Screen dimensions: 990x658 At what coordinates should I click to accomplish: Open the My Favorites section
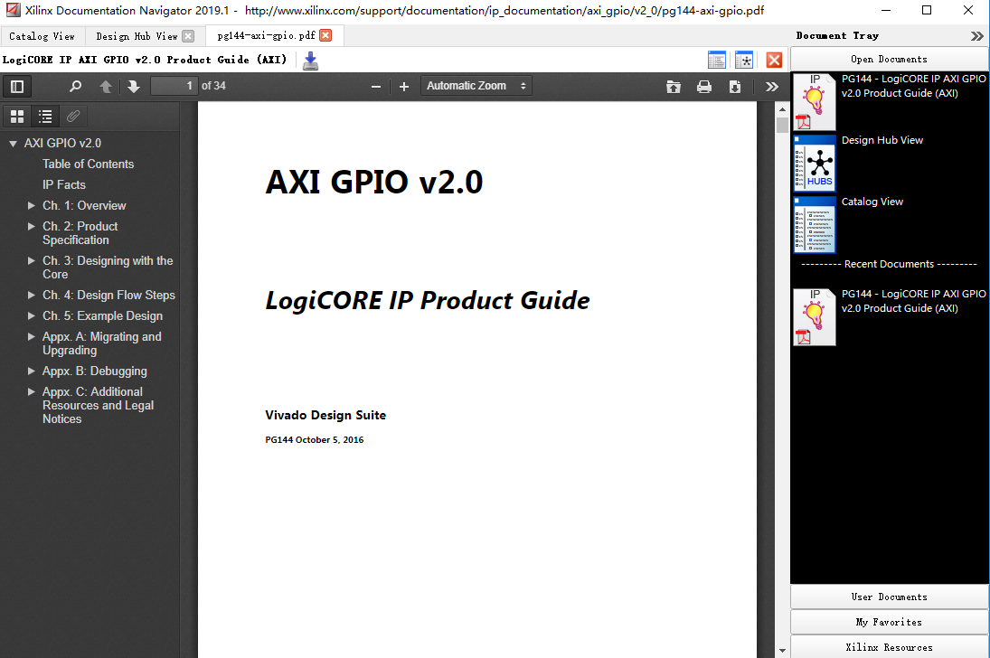click(x=889, y=622)
